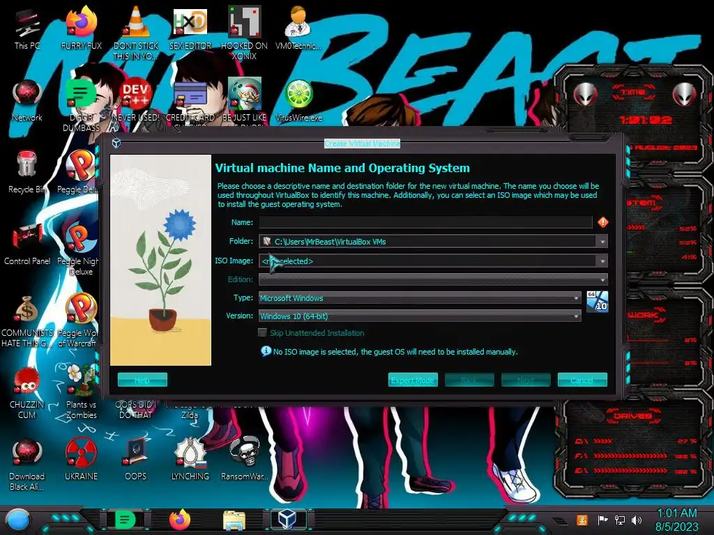
Task: Cancel the Create Virtual Machine dialog
Action: (582, 380)
